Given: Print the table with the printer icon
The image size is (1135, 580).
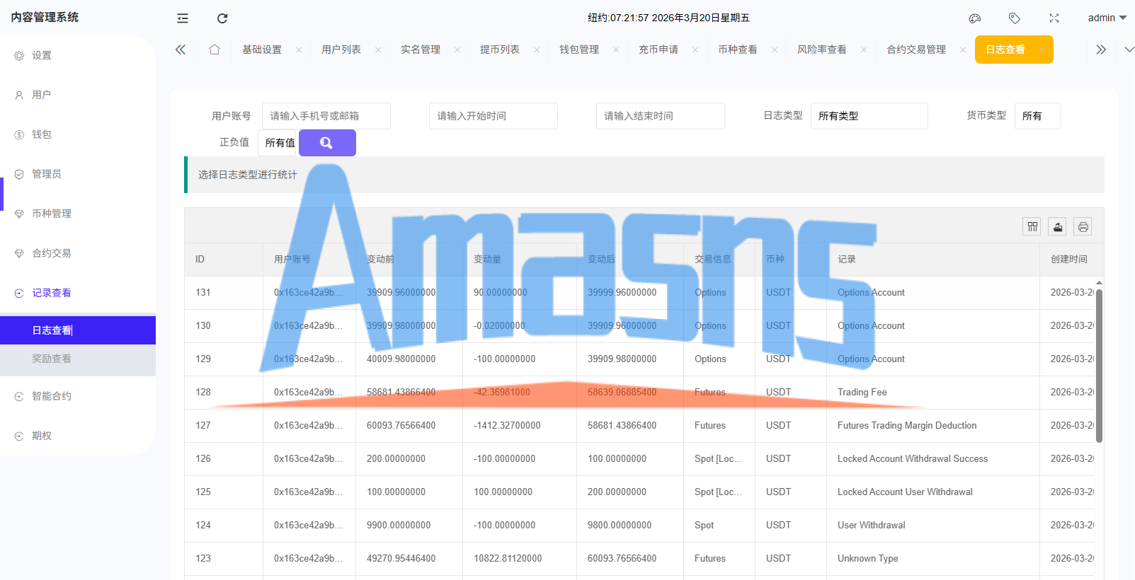Looking at the screenshot, I should [x=1083, y=226].
